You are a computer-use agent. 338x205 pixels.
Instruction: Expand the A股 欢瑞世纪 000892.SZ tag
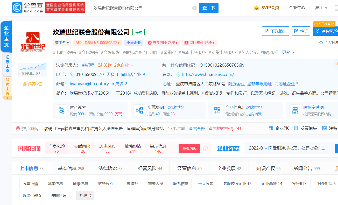[98, 43]
